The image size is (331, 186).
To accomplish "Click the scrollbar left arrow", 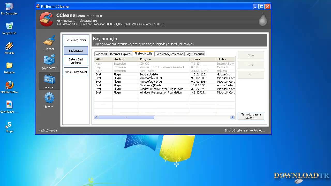I will tap(96, 117).
